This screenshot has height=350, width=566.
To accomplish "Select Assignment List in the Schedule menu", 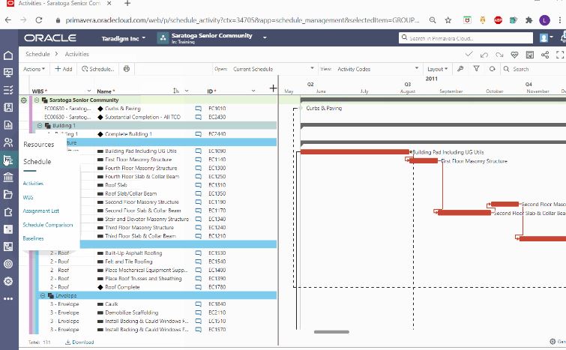I will coord(40,211).
